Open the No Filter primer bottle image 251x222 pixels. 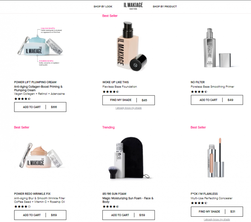pyautogui.click(x=217, y=48)
